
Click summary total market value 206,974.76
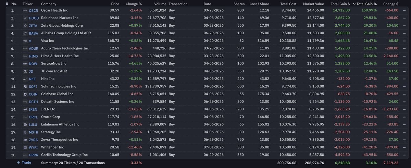point(313,163)
